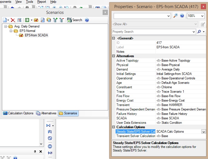Screen dimensions: 208x159
Task: Click the zoom magnifier in Properties panel
Action: (175, 16)
